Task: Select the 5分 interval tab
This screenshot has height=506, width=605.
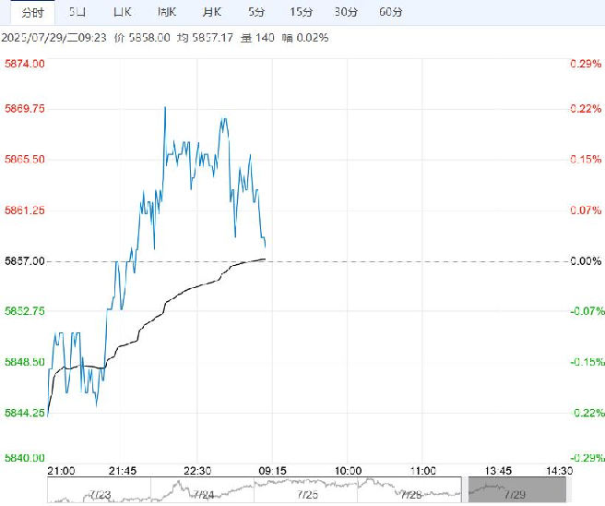Action: click(256, 12)
